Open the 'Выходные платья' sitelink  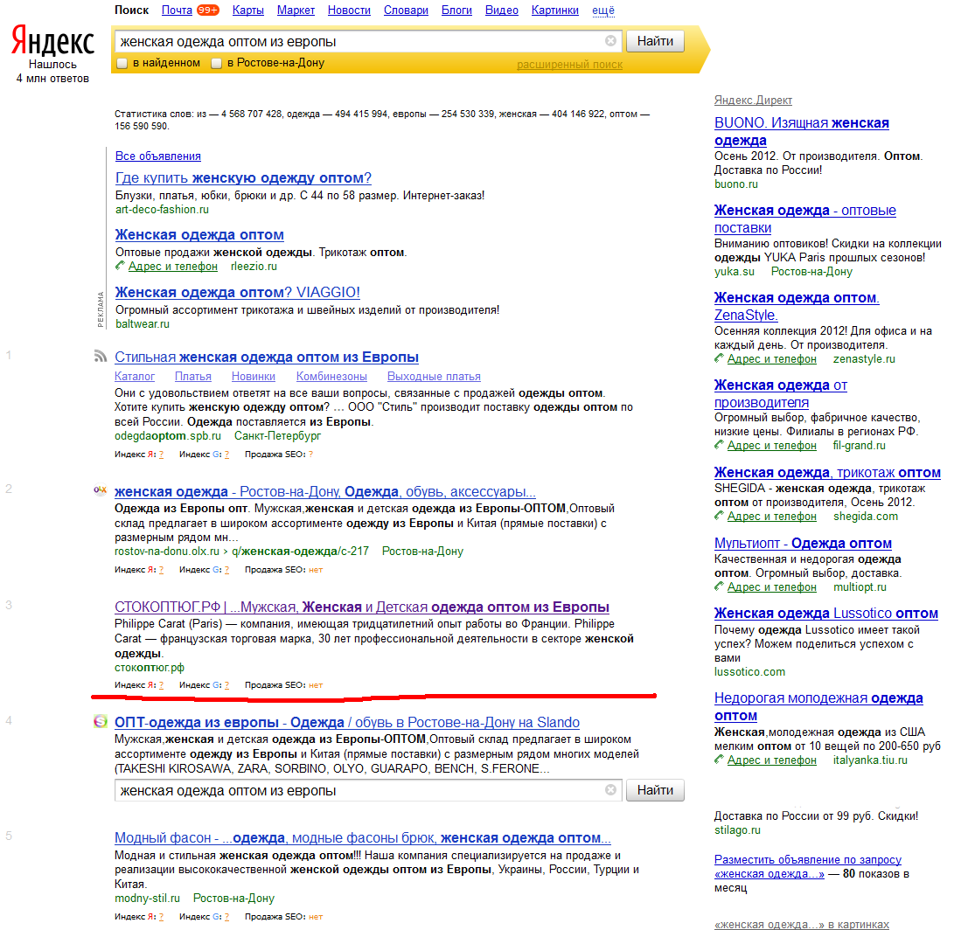pyautogui.click(x=434, y=377)
